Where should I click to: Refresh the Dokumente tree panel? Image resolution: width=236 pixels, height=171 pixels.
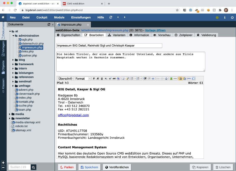(49, 25)
